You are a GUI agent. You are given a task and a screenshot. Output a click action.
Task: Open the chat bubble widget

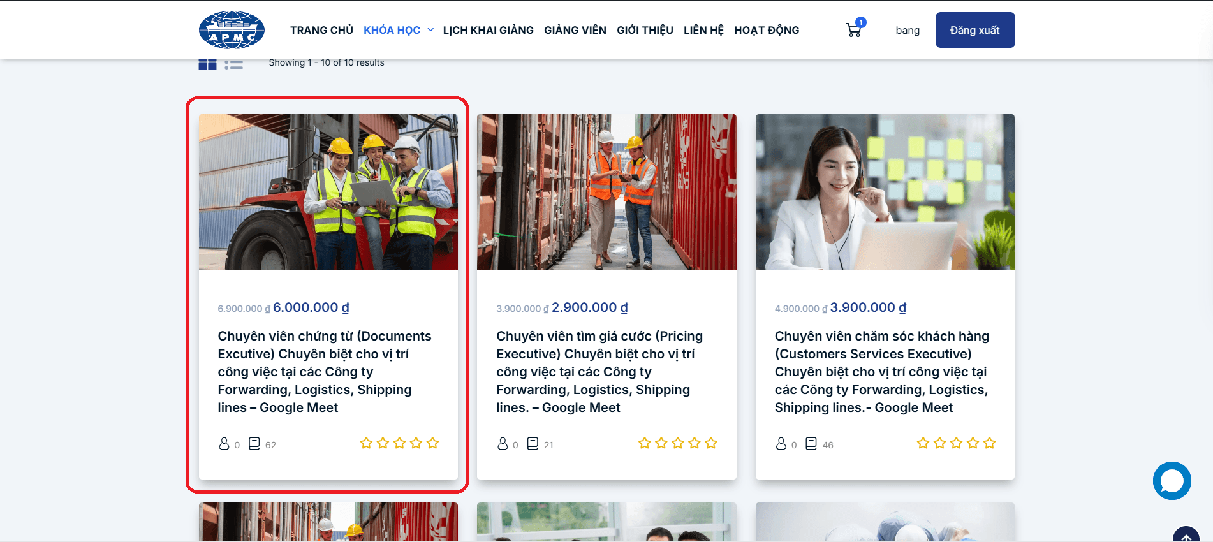coord(1172,481)
